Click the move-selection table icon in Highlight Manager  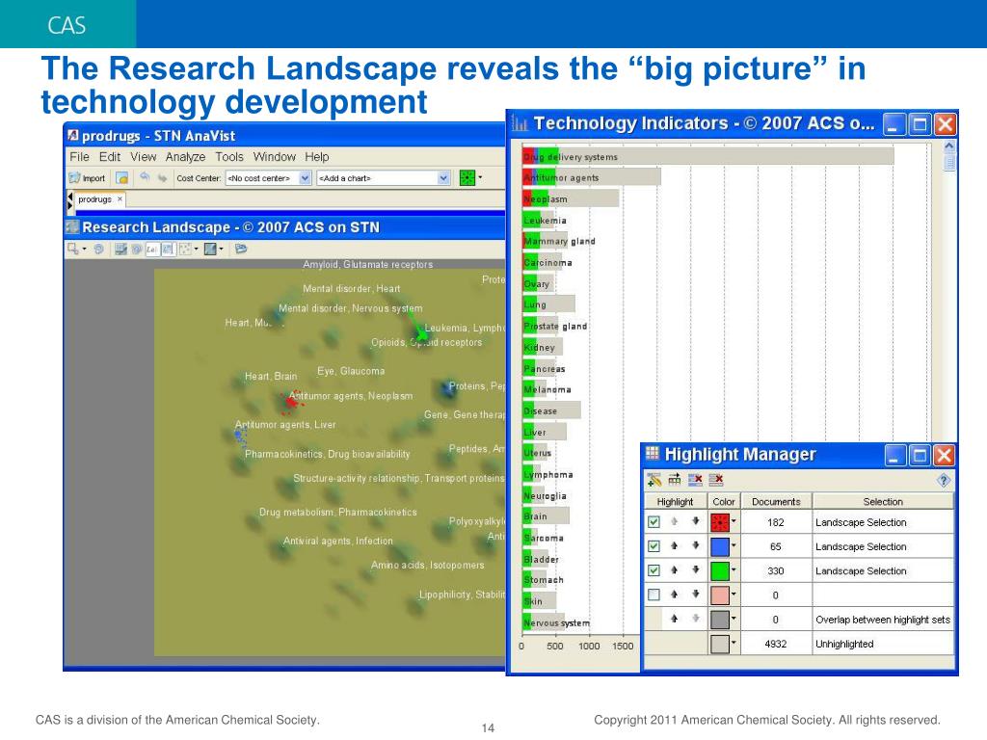pyautogui.click(x=674, y=480)
